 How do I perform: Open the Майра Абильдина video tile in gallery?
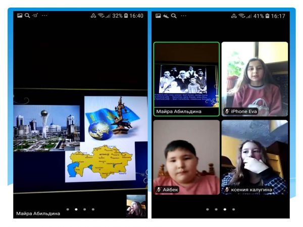[186, 79]
